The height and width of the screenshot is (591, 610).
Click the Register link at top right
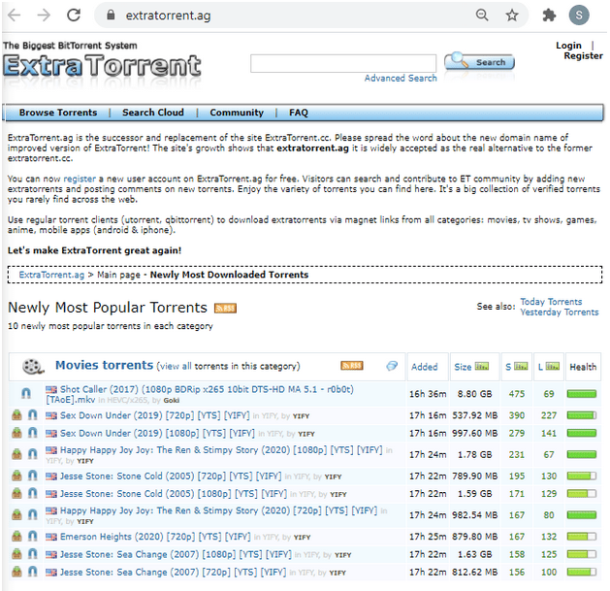tap(583, 56)
